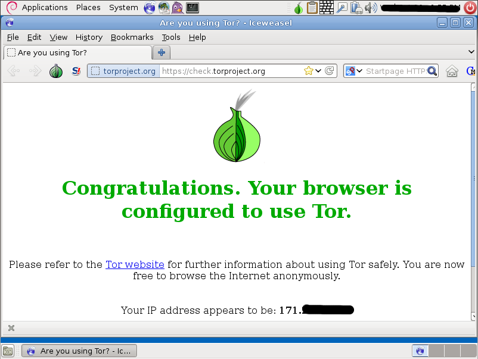Image resolution: width=478 pixels, height=359 pixels.
Task: Click the magnifier search icon in search box
Action: tap(432, 71)
